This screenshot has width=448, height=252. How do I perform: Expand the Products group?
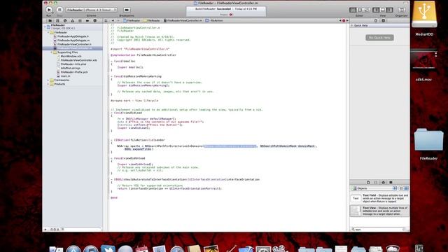[48, 84]
